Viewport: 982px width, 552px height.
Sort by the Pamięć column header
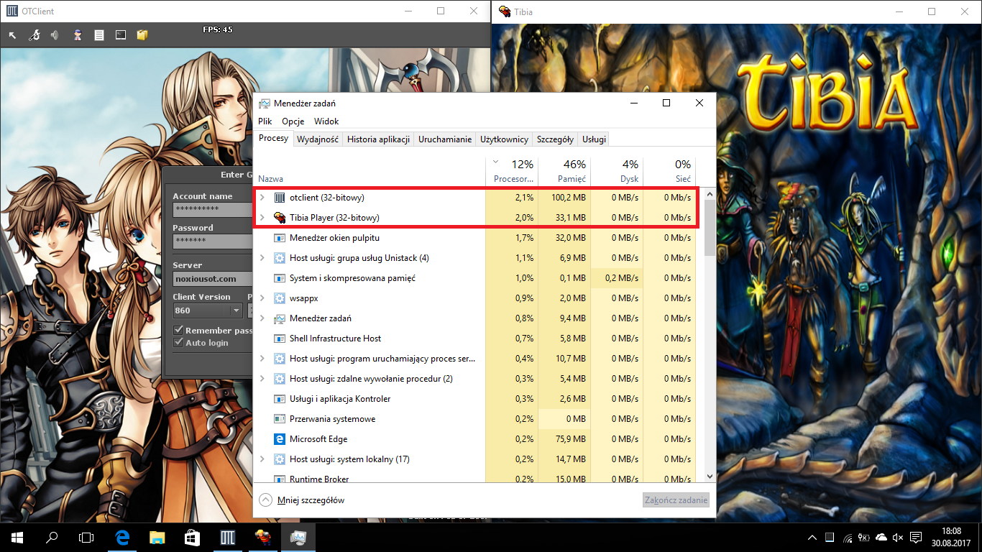(564, 172)
